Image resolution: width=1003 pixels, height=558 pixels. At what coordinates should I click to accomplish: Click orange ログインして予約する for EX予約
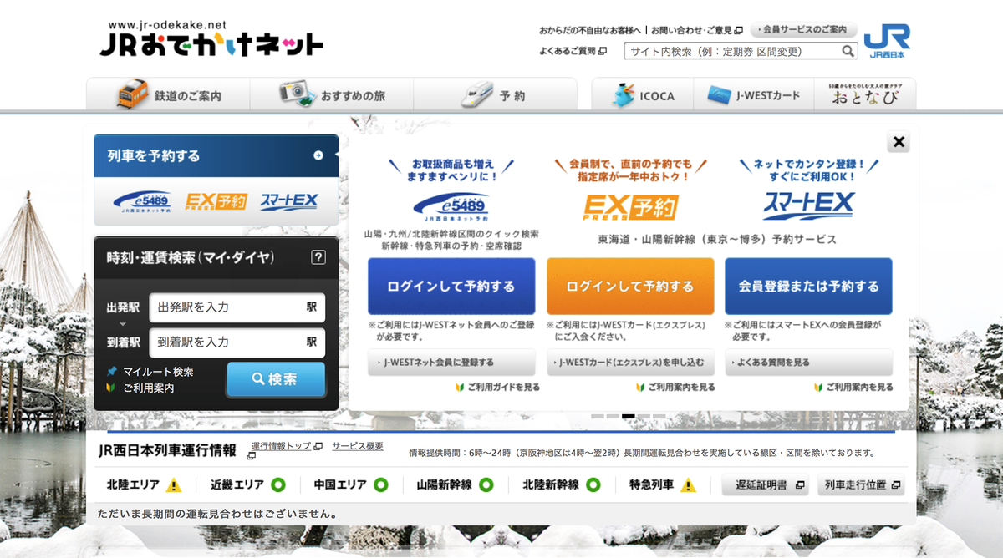tap(630, 287)
